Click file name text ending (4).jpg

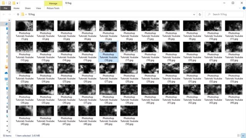point(87,36)
